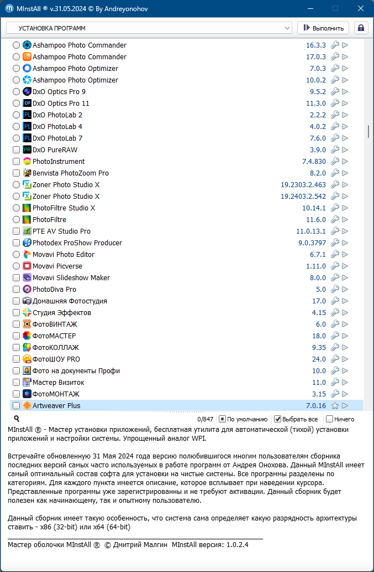
Task: Click version 7.4.830 value
Action: 314,161
